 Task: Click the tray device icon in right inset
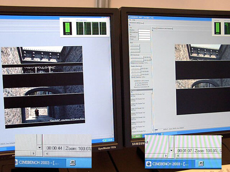[x=201, y=164]
